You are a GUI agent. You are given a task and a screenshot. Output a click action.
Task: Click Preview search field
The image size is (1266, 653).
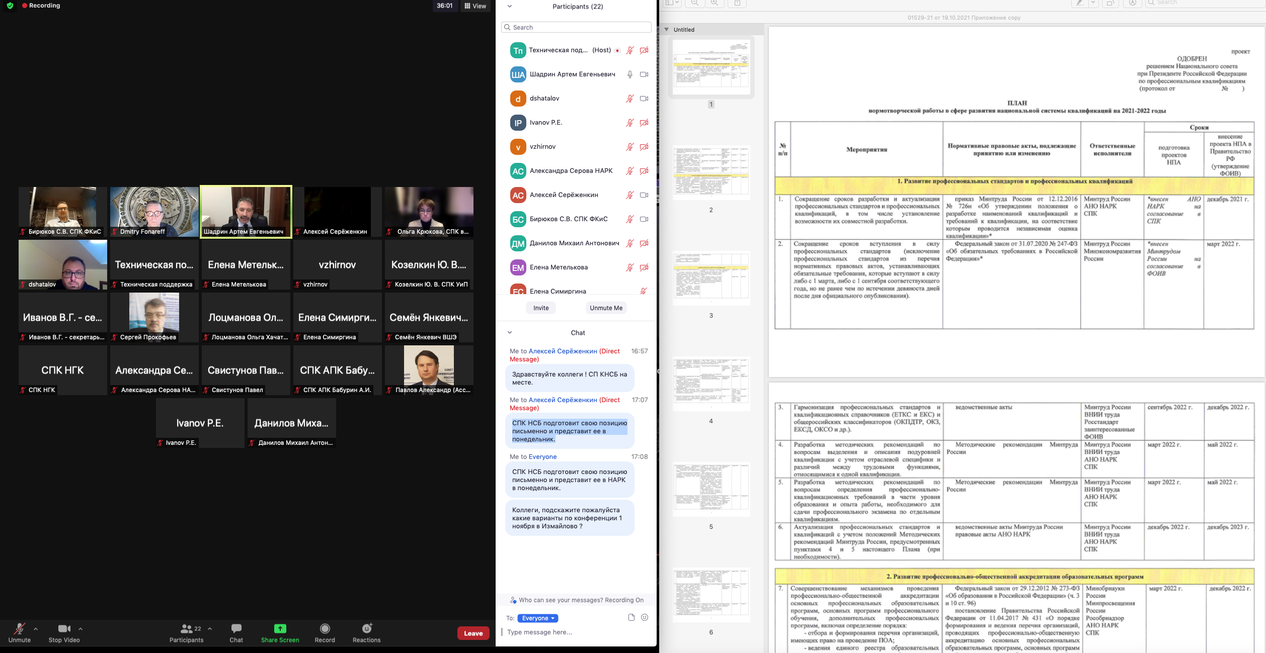tap(1205, 3)
